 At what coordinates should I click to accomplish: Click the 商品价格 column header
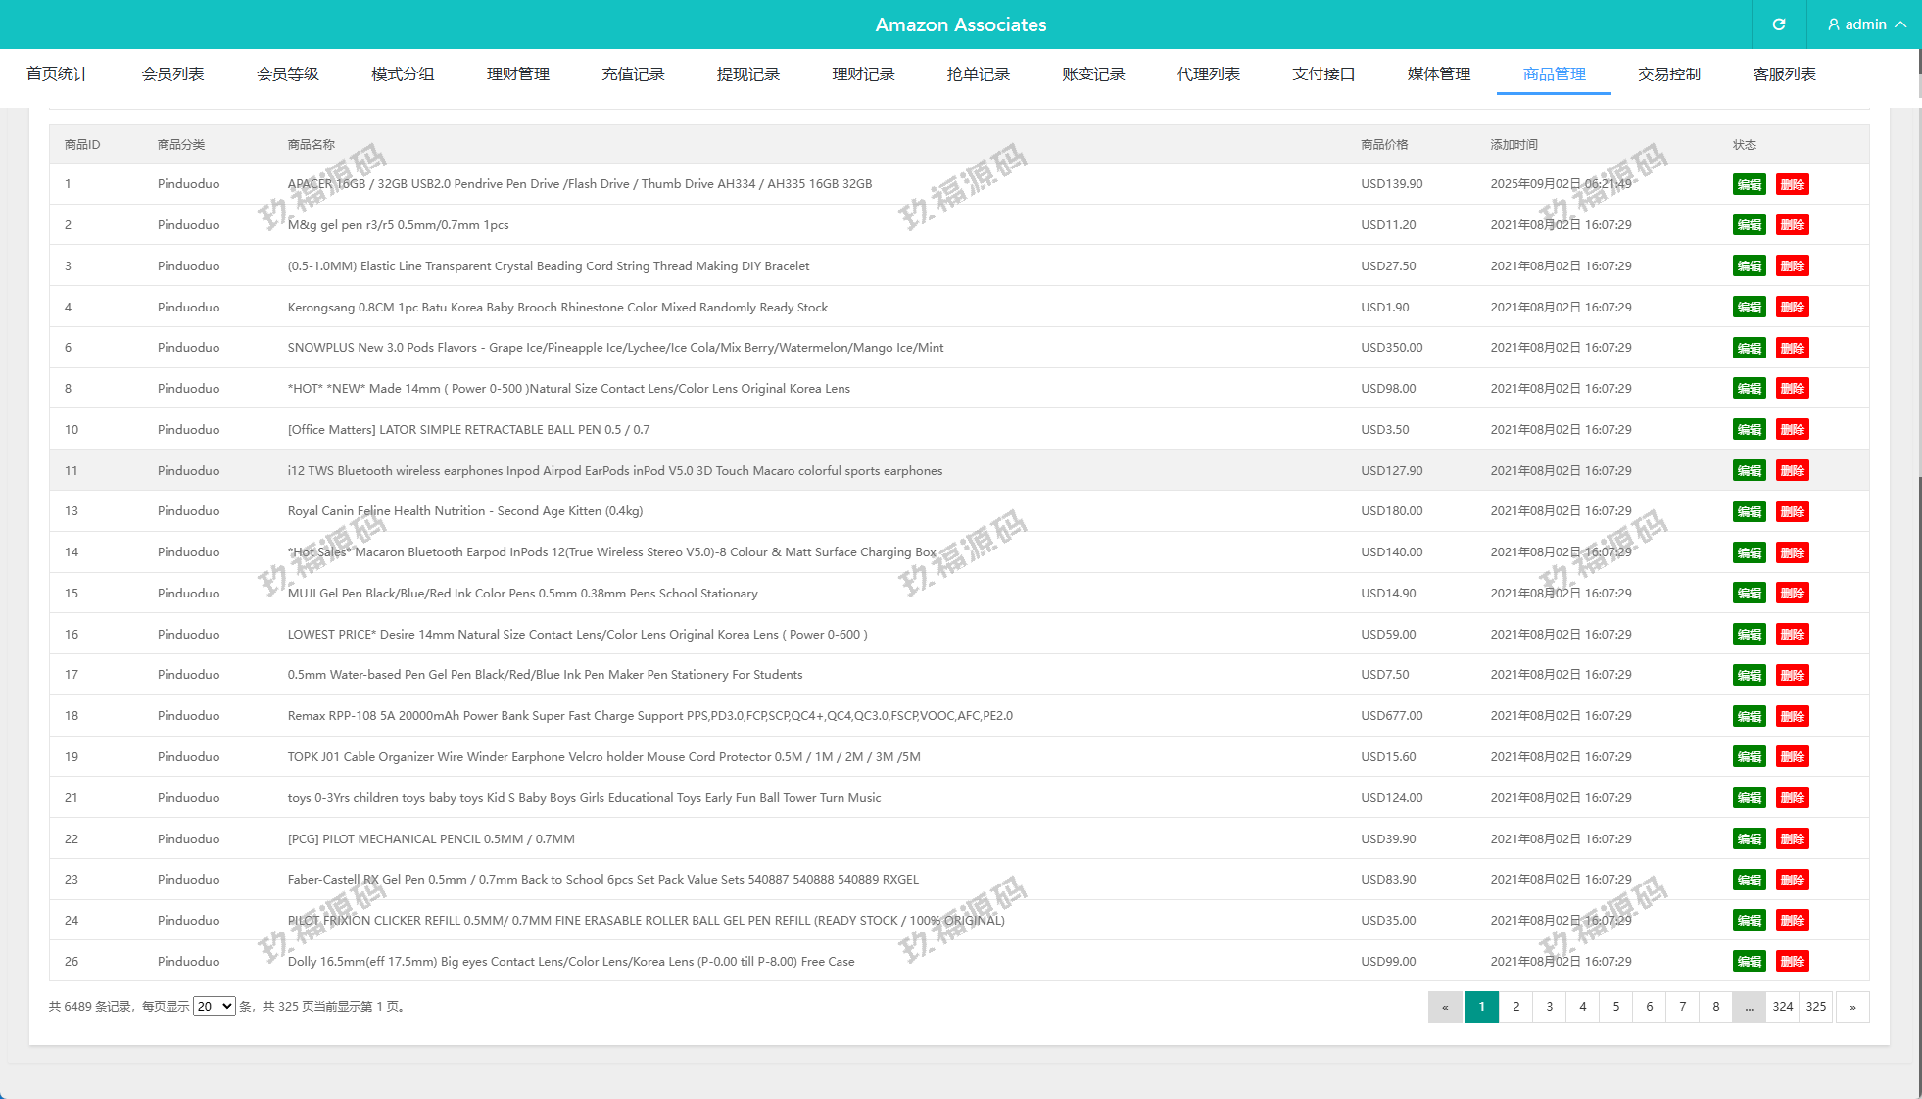(x=1384, y=145)
